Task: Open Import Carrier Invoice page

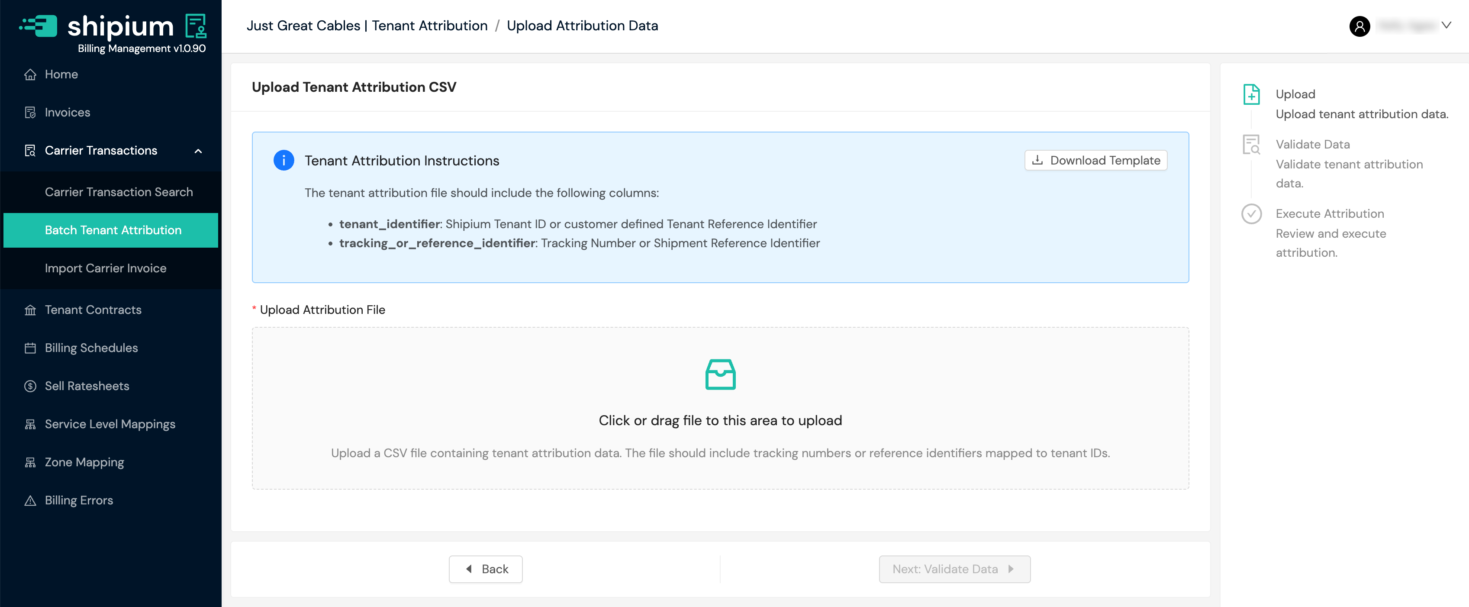Action: pyautogui.click(x=106, y=268)
